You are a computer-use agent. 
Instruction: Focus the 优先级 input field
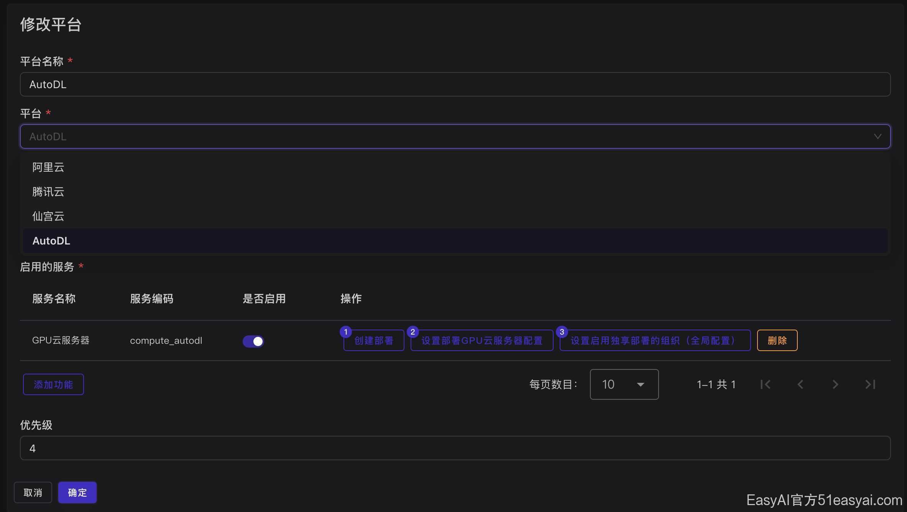point(455,448)
